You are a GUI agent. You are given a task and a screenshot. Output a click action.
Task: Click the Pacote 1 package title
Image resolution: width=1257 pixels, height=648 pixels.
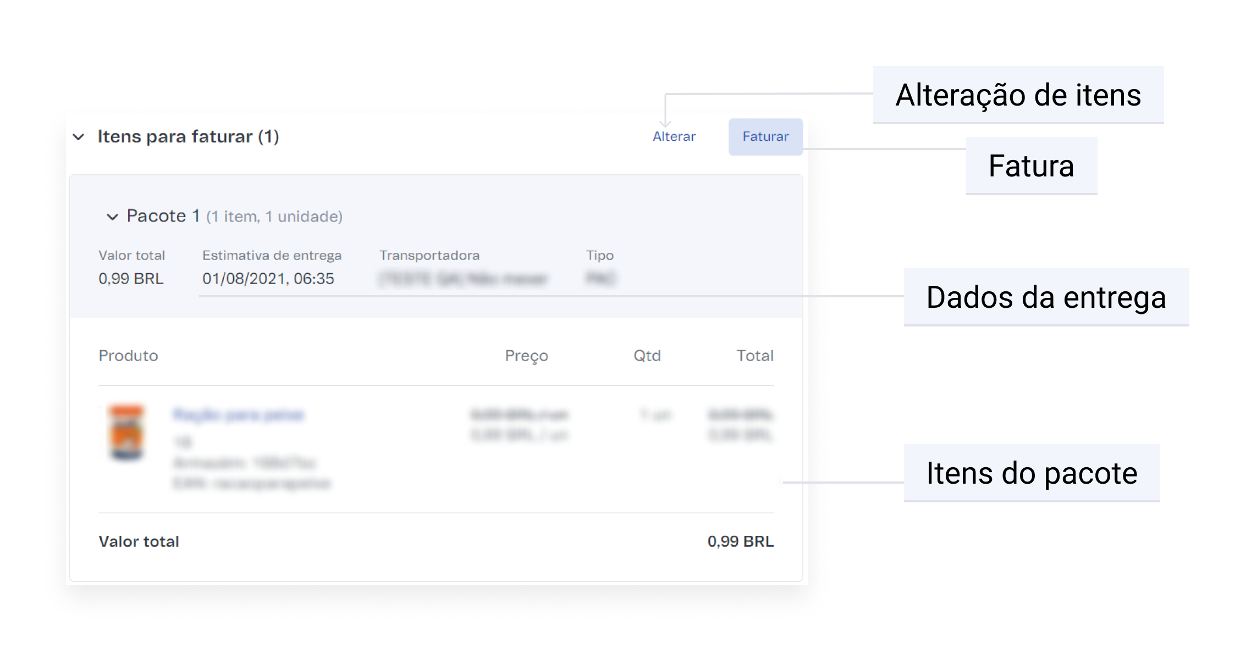click(x=163, y=216)
